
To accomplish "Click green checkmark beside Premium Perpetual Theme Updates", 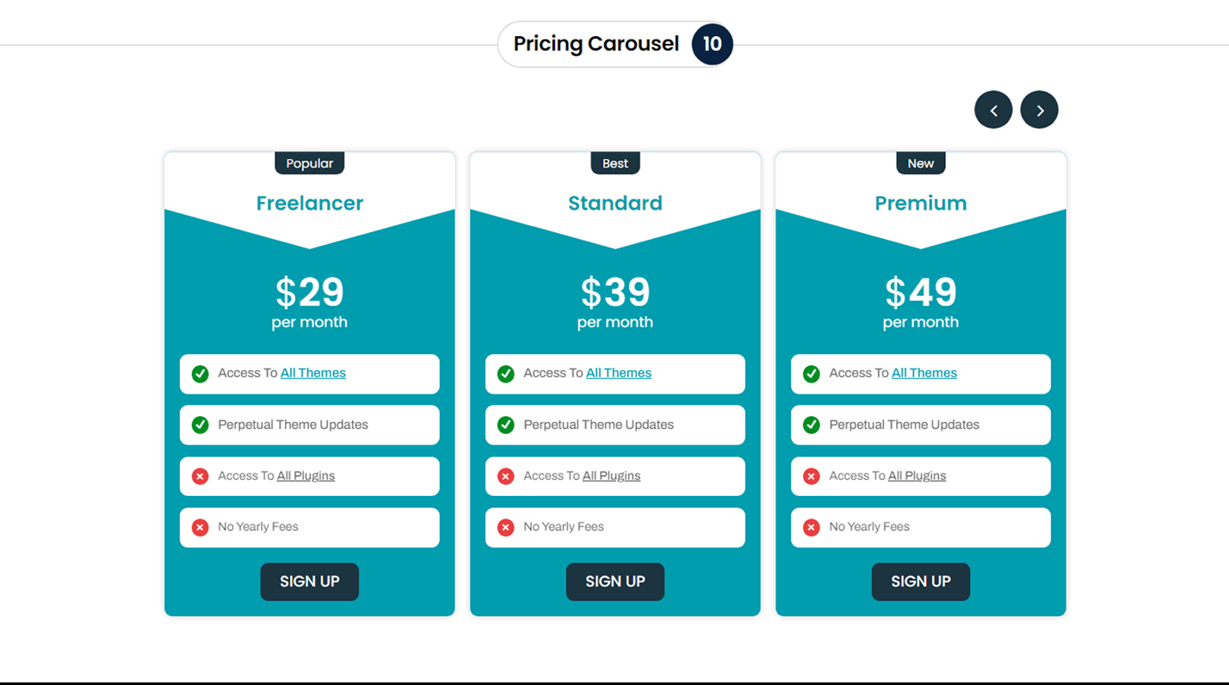I will pos(811,425).
